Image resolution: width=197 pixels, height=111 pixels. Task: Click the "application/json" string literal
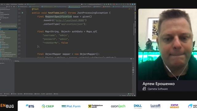click(72, 24)
